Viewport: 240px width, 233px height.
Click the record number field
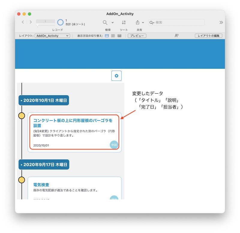(46, 21)
